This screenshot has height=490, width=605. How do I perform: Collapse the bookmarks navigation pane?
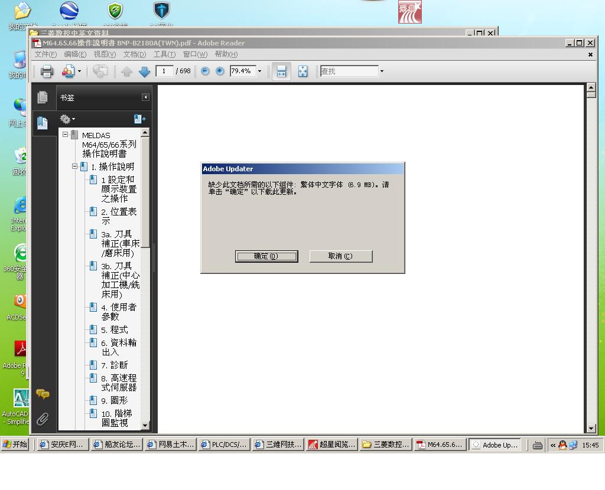click(145, 97)
